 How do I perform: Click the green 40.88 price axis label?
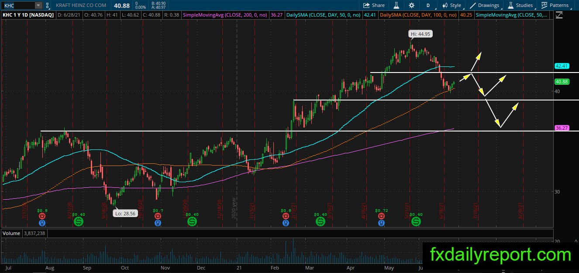point(562,82)
